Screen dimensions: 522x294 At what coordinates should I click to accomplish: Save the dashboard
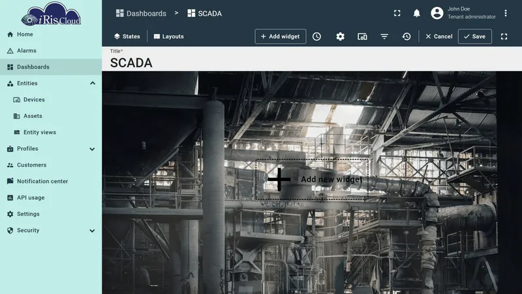475,37
